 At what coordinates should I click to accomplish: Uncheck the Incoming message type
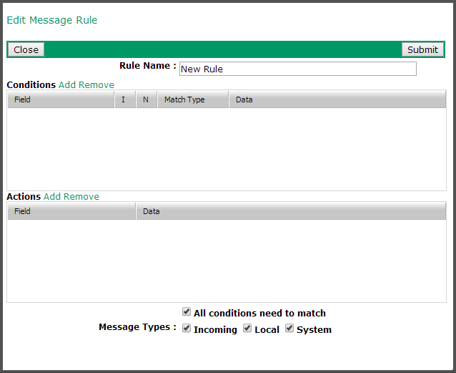click(187, 328)
